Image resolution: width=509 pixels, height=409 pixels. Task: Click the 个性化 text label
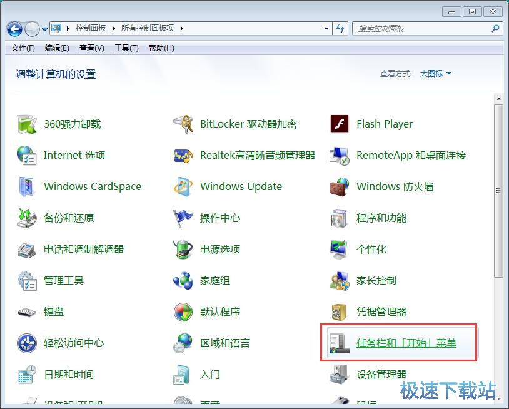pos(371,250)
